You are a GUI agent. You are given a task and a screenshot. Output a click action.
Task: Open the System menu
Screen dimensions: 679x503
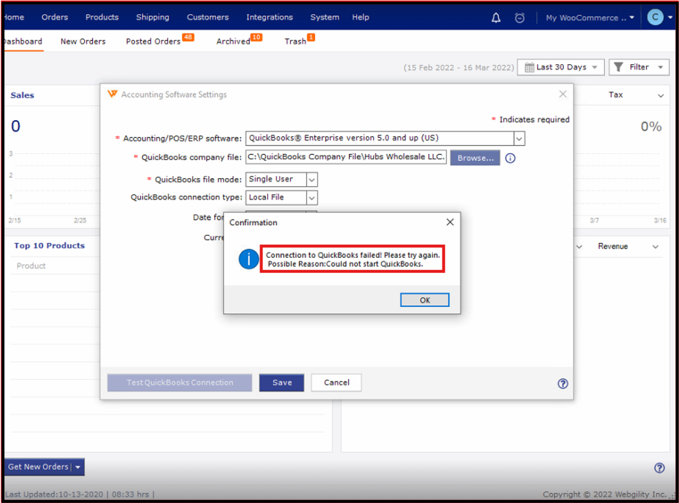tap(324, 17)
